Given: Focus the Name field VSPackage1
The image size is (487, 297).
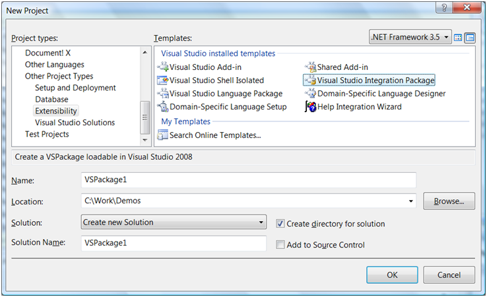Looking at the screenshot, I should pos(249,180).
